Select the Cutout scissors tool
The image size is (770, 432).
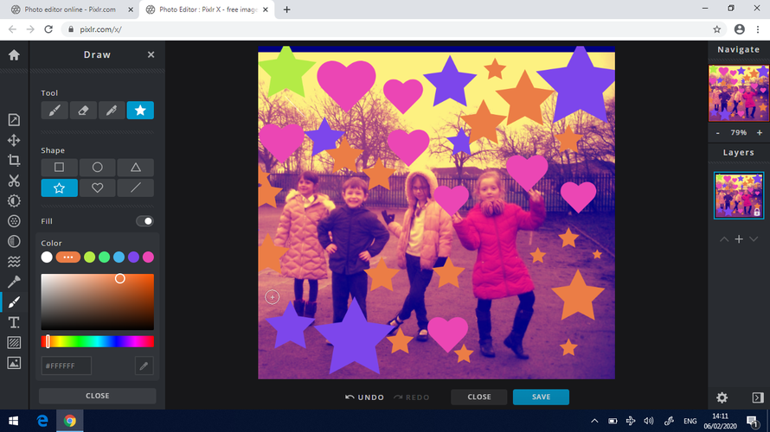coord(14,181)
